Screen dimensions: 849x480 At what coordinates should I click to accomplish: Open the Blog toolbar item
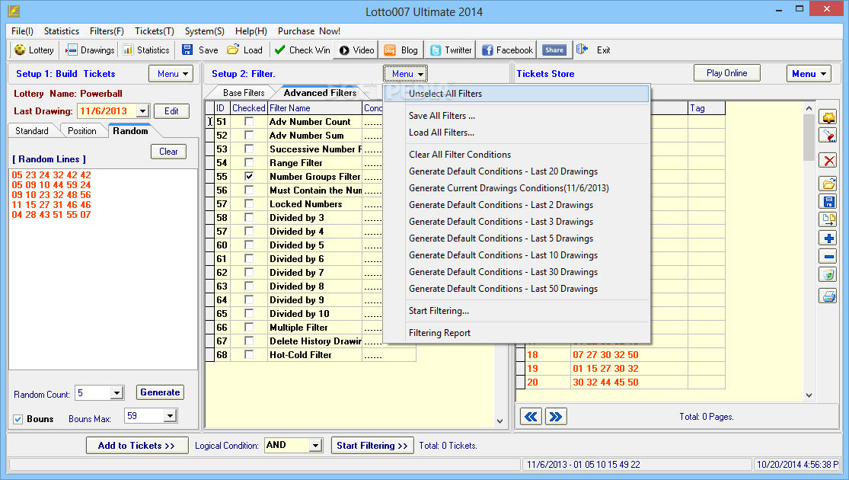pos(401,50)
